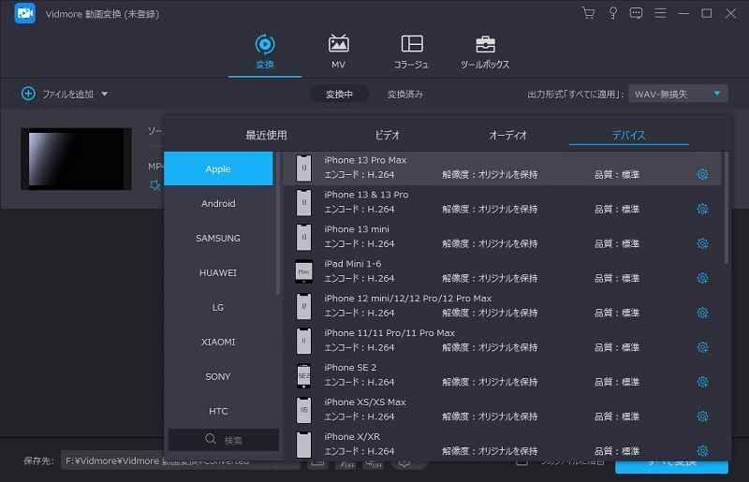Open the hamburger menu icon
The height and width of the screenshot is (482, 749).
point(660,13)
